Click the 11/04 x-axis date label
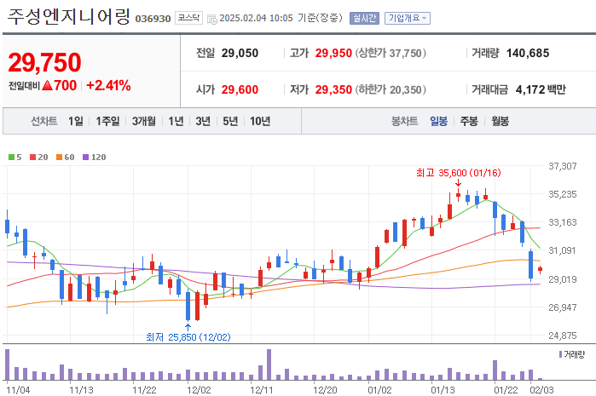This screenshot has width=596, height=396. [18, 390]
